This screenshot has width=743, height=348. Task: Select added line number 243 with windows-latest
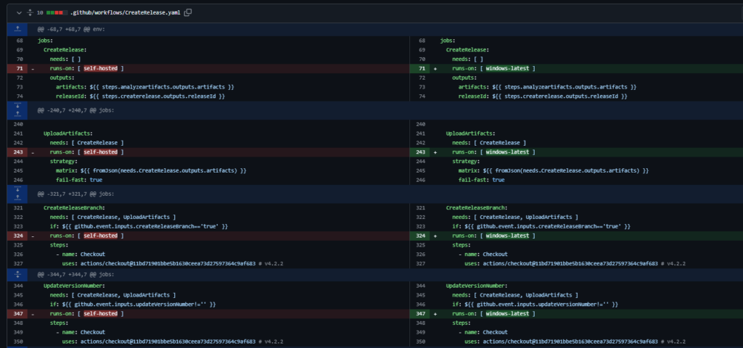pos(420,152)
